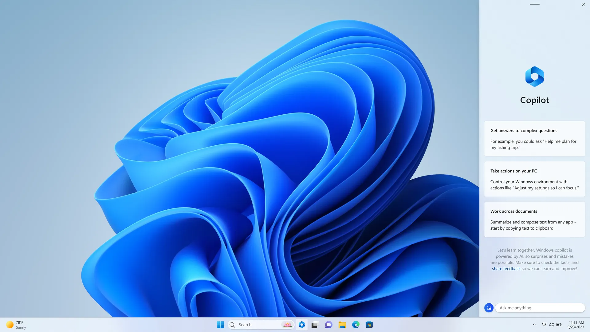Click 'share feedback' link in Copilot
The height and width of the screenshot is (332, 590).
coord(506,269)
